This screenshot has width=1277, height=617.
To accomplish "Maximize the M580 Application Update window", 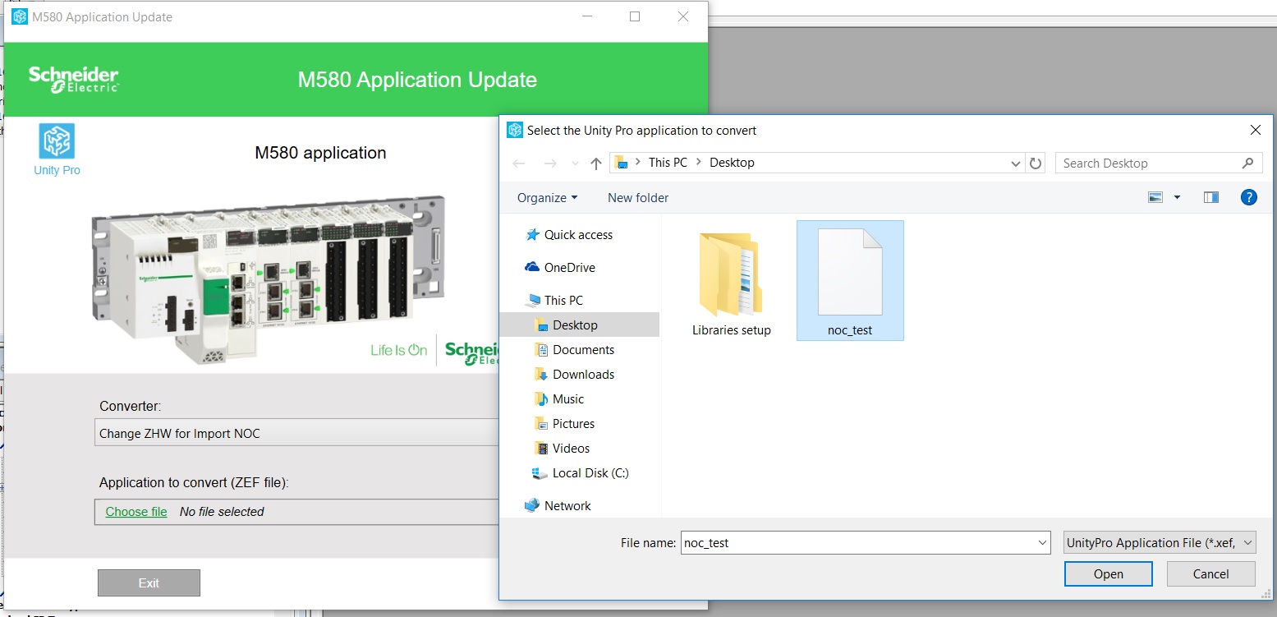I will 635,16.
